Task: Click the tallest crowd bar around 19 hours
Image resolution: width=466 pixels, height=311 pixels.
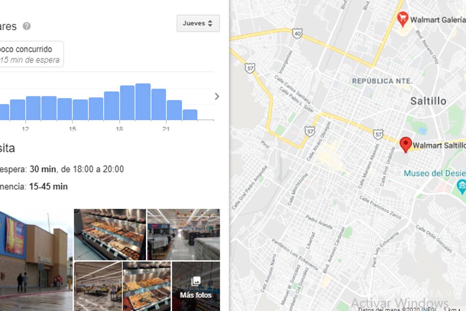Action: tap(143, 97)
